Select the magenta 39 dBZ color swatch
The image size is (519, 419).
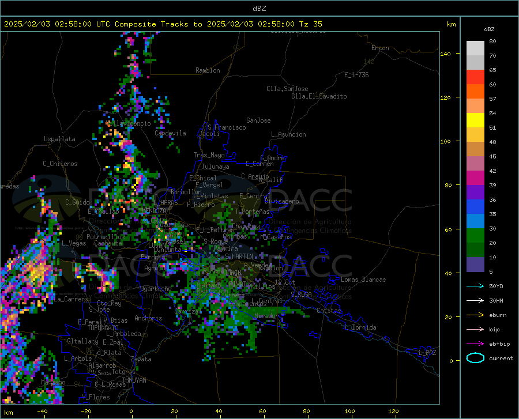pyautogui.click(x=475, y=178)
